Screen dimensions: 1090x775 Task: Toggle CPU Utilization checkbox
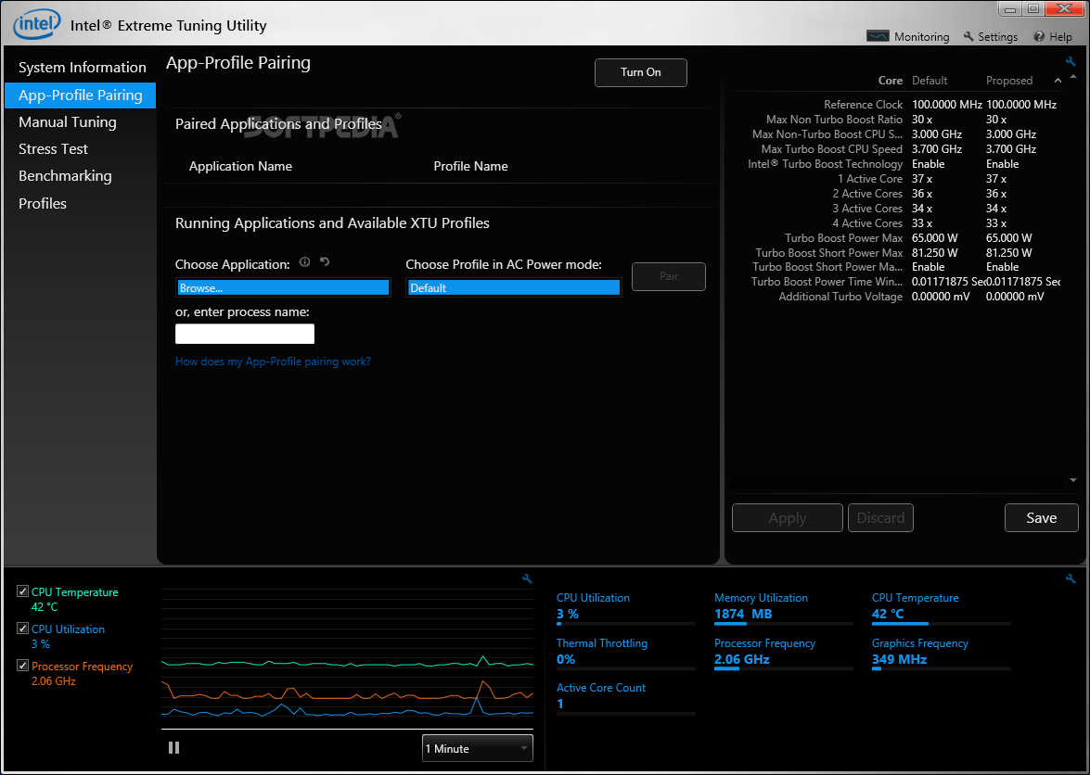coord(23,629)
